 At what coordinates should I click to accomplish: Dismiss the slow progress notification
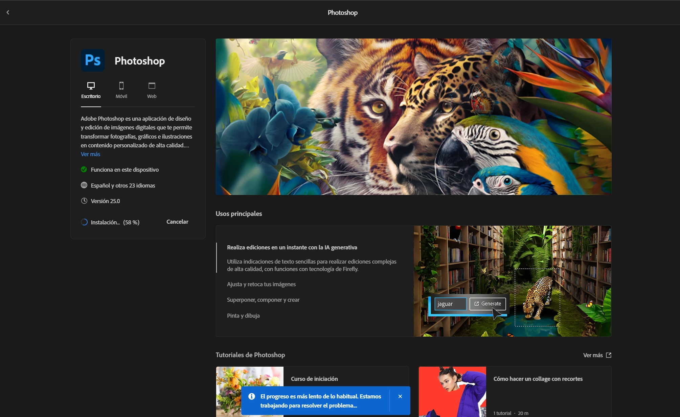point(400,396)
